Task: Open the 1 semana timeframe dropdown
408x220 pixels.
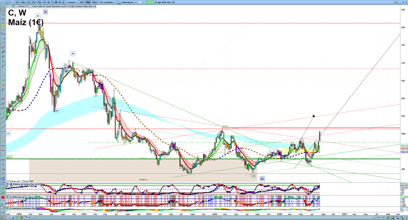Action: [72, 2]
